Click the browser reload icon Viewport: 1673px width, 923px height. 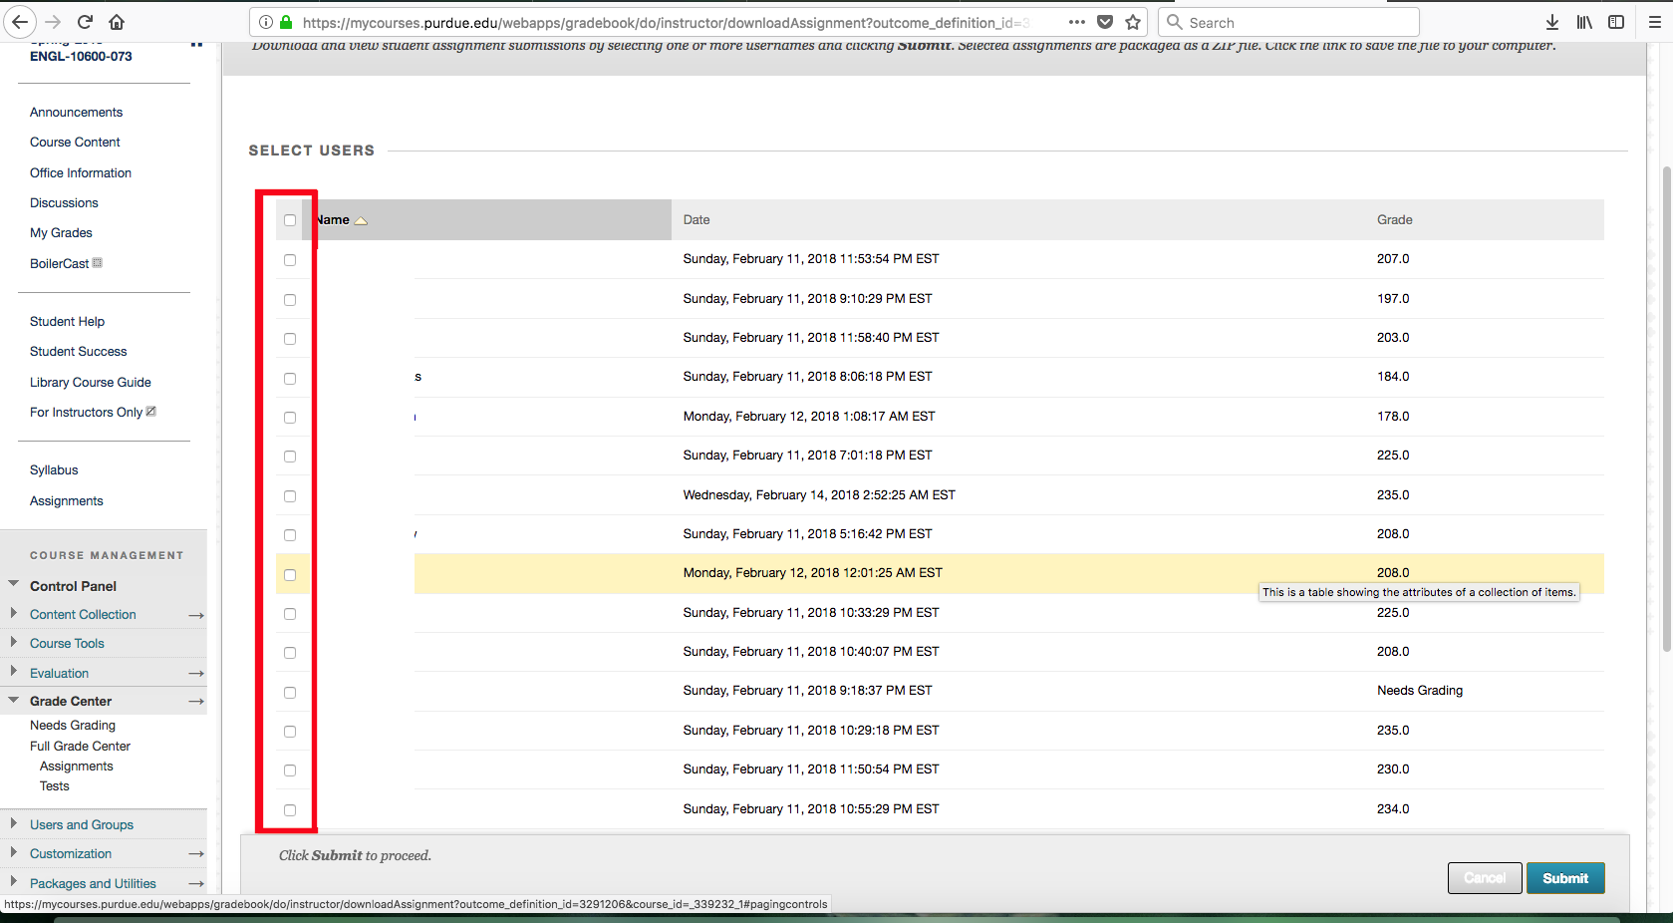click(85, 22)
